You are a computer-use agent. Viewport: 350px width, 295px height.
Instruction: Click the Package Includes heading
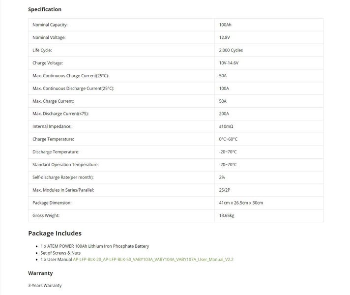point(55,234)
